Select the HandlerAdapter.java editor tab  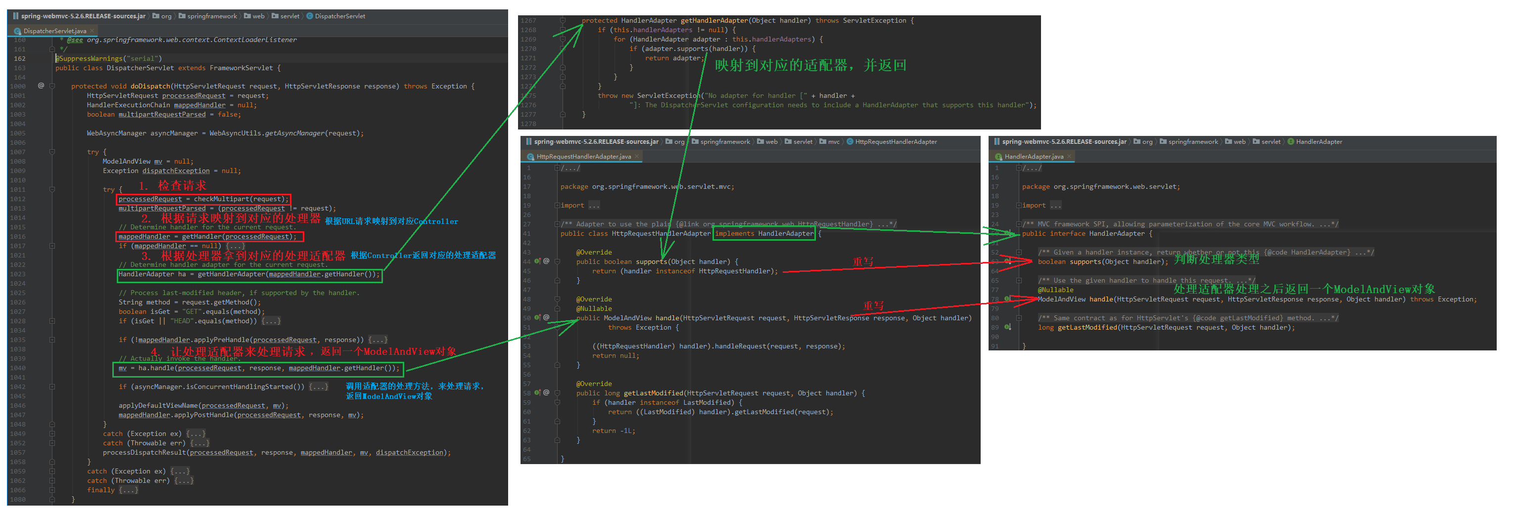tap(1033, 157)
